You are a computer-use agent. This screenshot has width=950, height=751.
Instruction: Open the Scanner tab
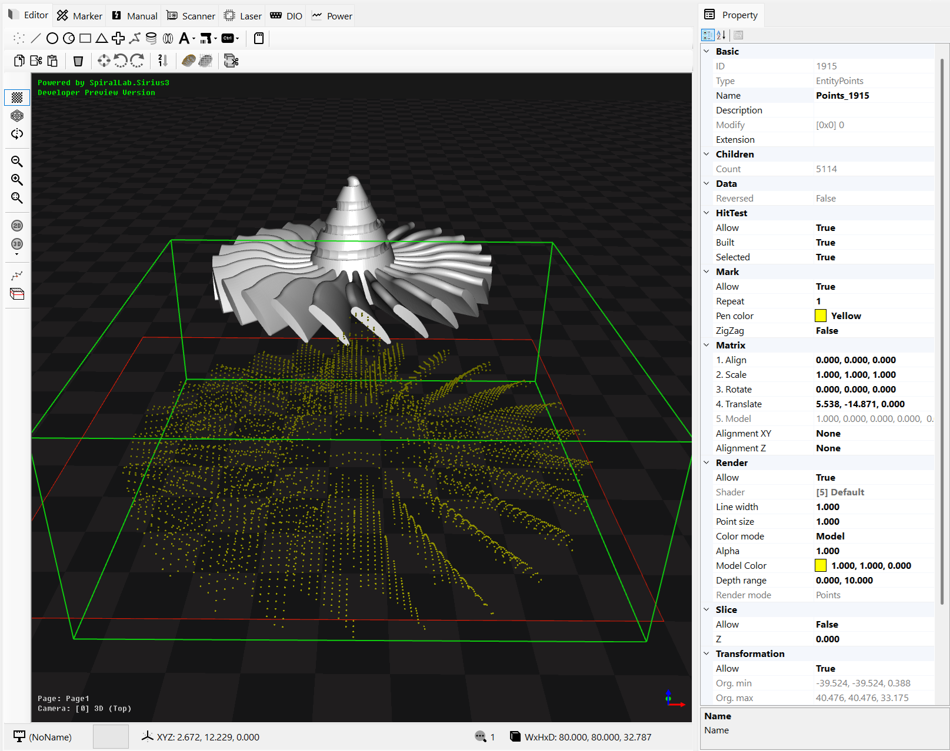point(191,16)
